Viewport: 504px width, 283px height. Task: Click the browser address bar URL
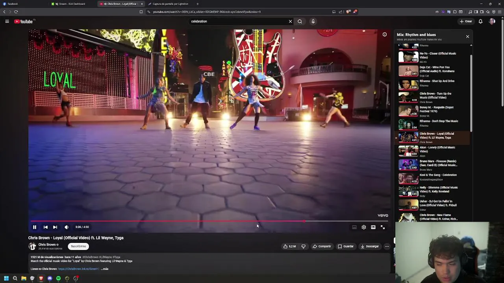[x=207, y=12]
